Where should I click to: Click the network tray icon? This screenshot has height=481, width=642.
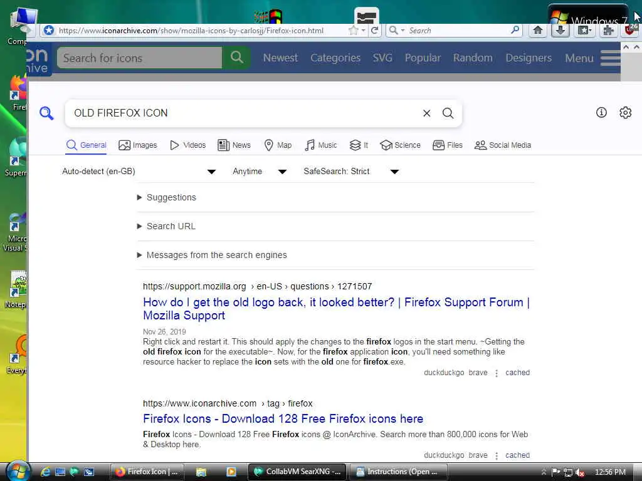click(568, 472)
